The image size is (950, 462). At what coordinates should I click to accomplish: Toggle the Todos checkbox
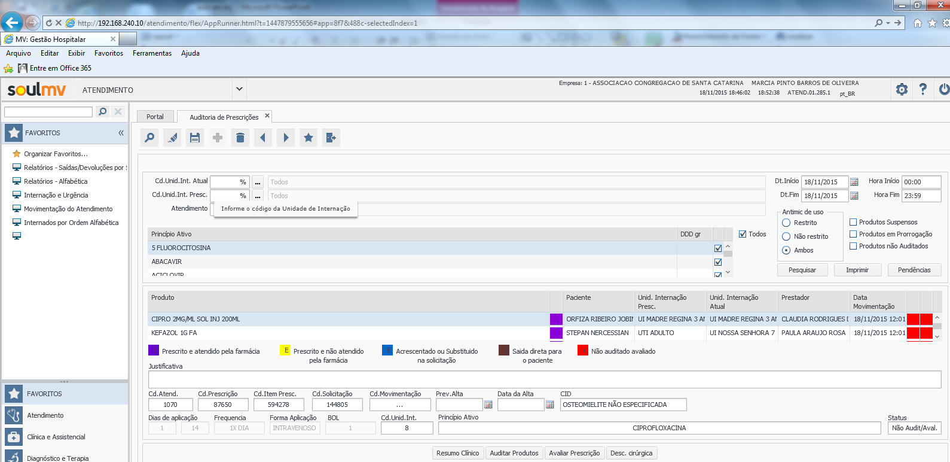pyautogui.click(x=743, y=234)
